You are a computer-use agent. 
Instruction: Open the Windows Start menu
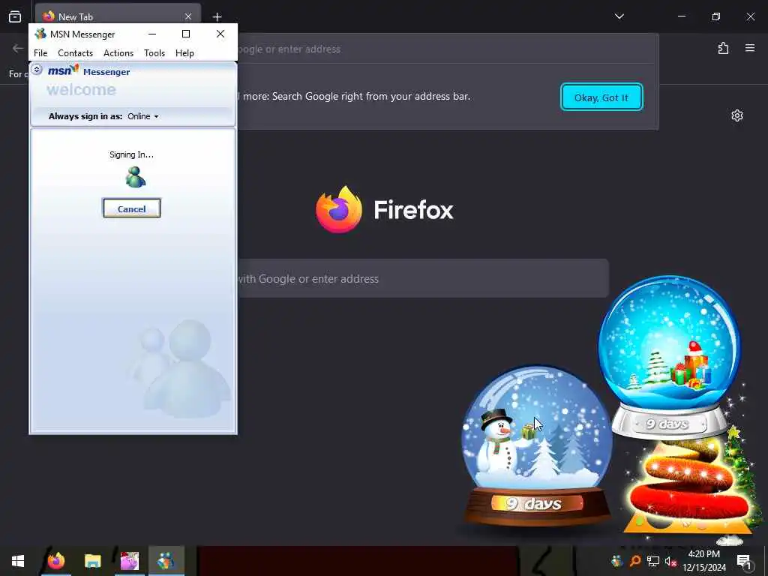click(18, 561)
